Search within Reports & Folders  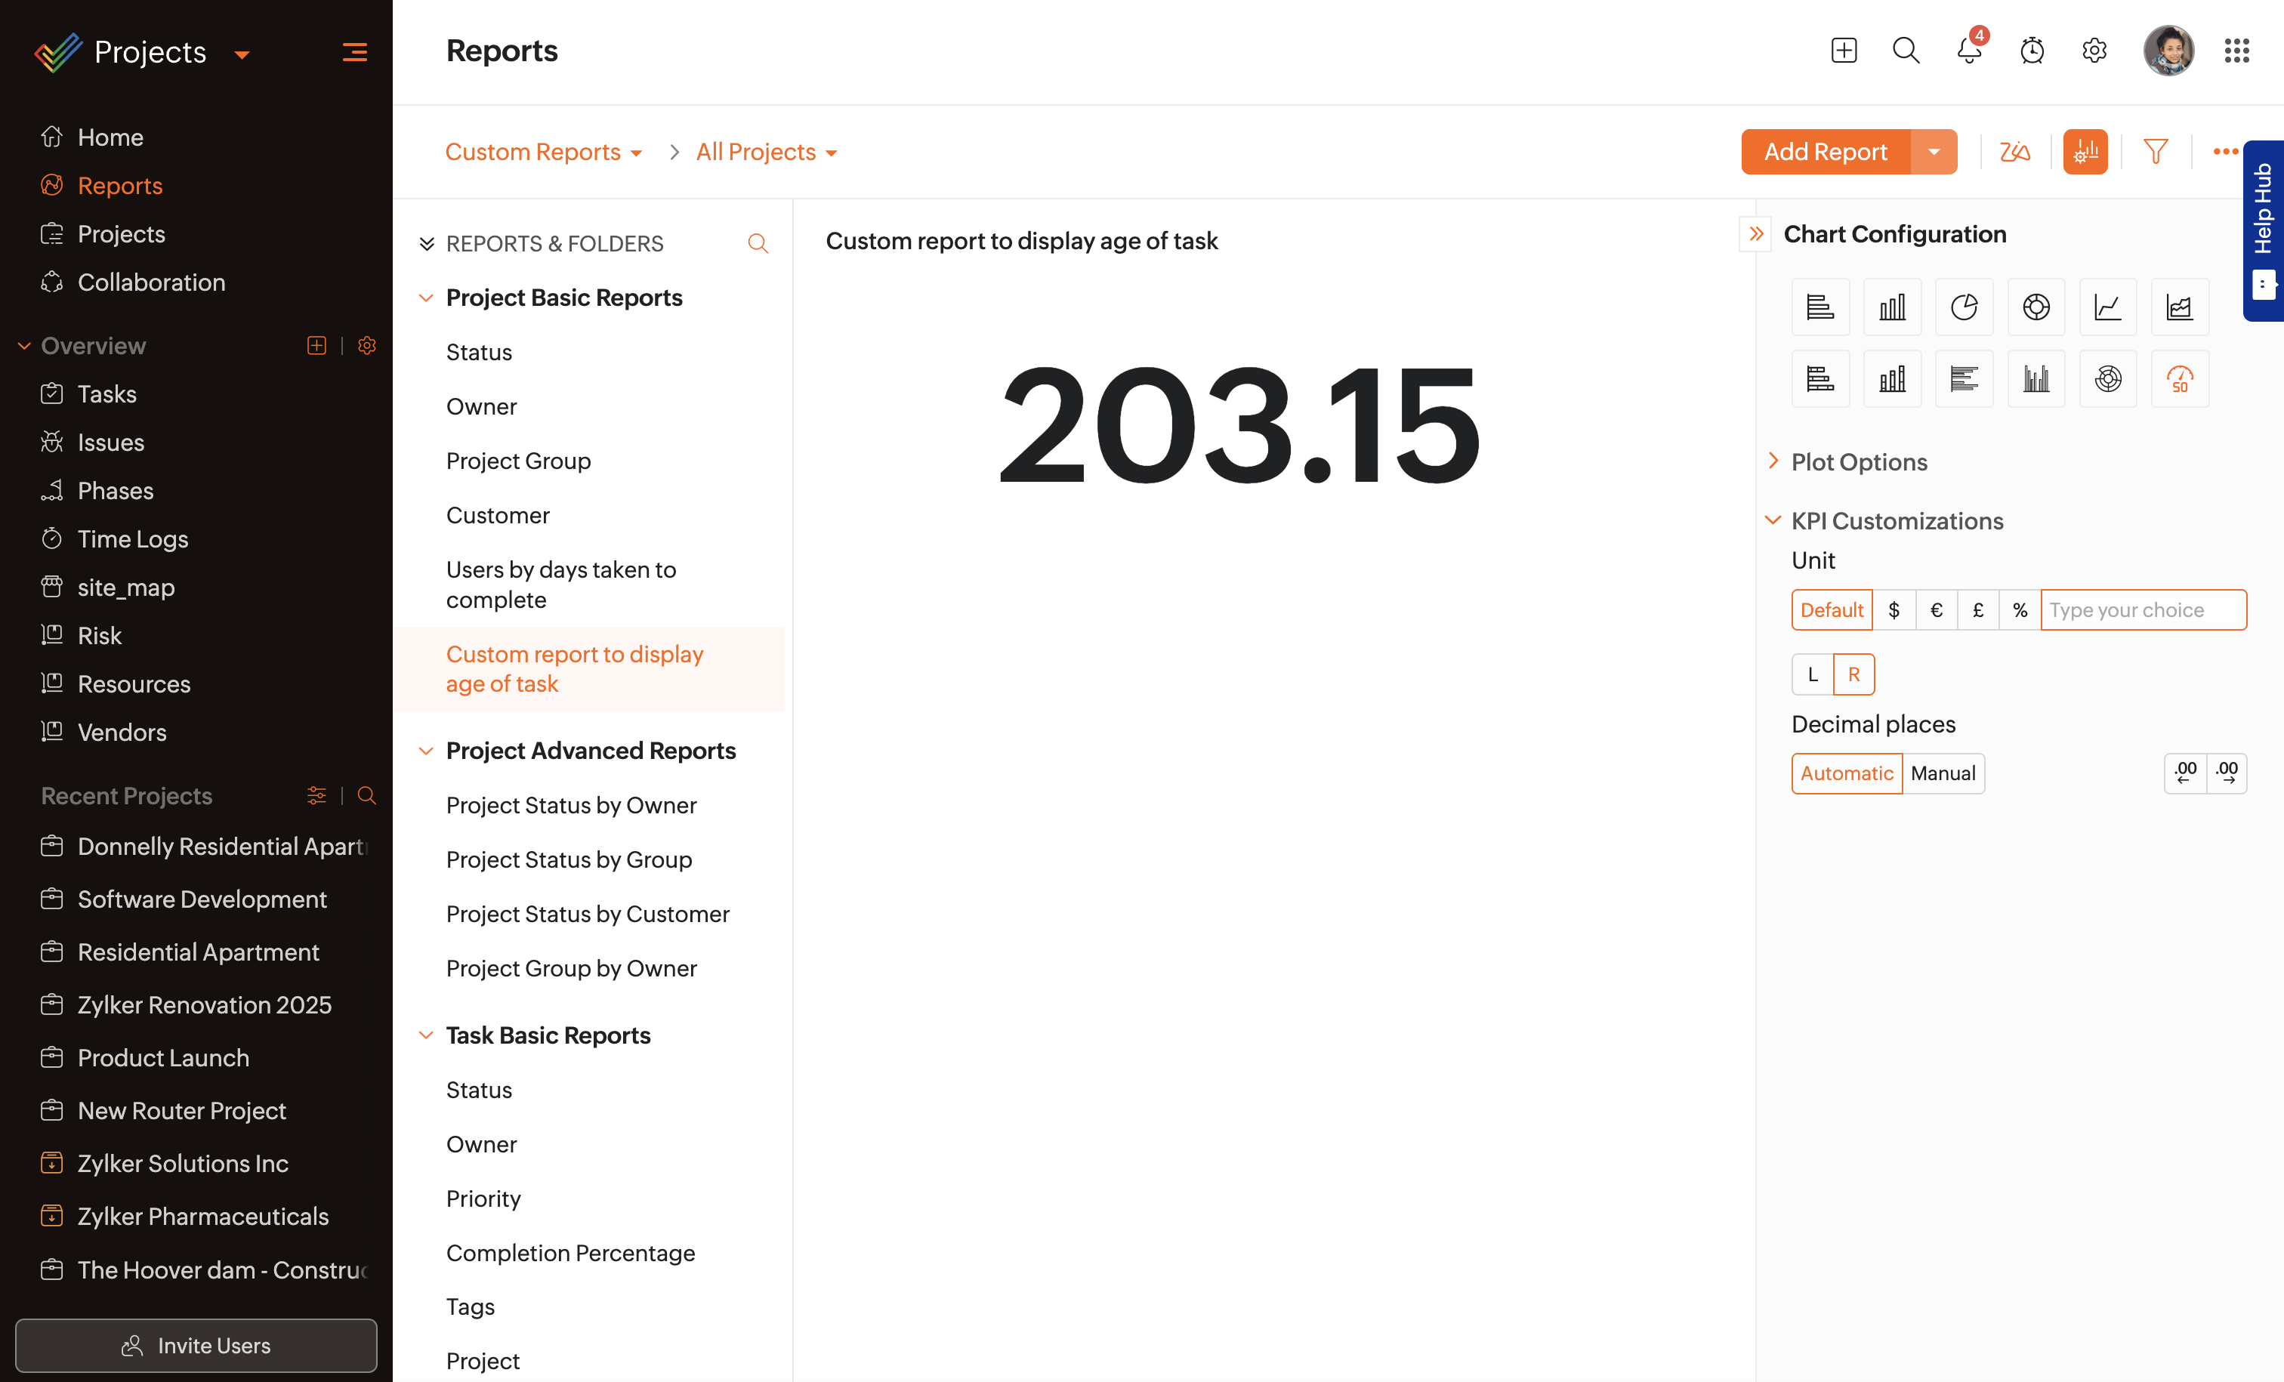coord(758,244)
